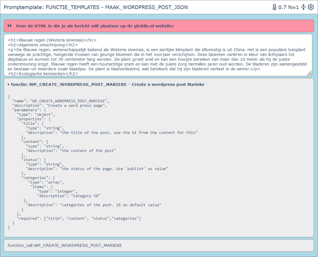The image size is (318, 257).
Task: Click the 0.7 temperature value
Action: point(282,7)
